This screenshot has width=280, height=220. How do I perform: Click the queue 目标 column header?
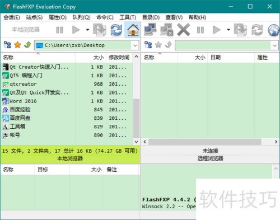click(52, 170)
